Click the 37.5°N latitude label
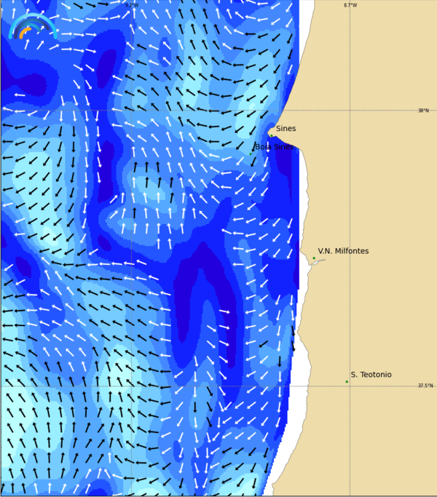Image resolution: width=437 pixels, height=497 pixels. [425, 386]
